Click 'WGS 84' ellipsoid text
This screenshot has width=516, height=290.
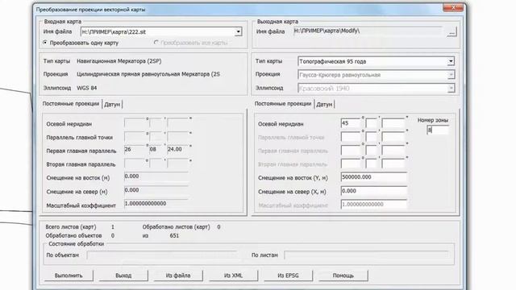(87, 88)
